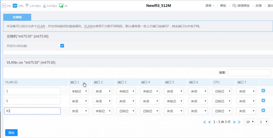Image resolution: width=273 pixels, height=138 pixels.
Task: Delete the VLAN 5 row
Action: point(263,100)
